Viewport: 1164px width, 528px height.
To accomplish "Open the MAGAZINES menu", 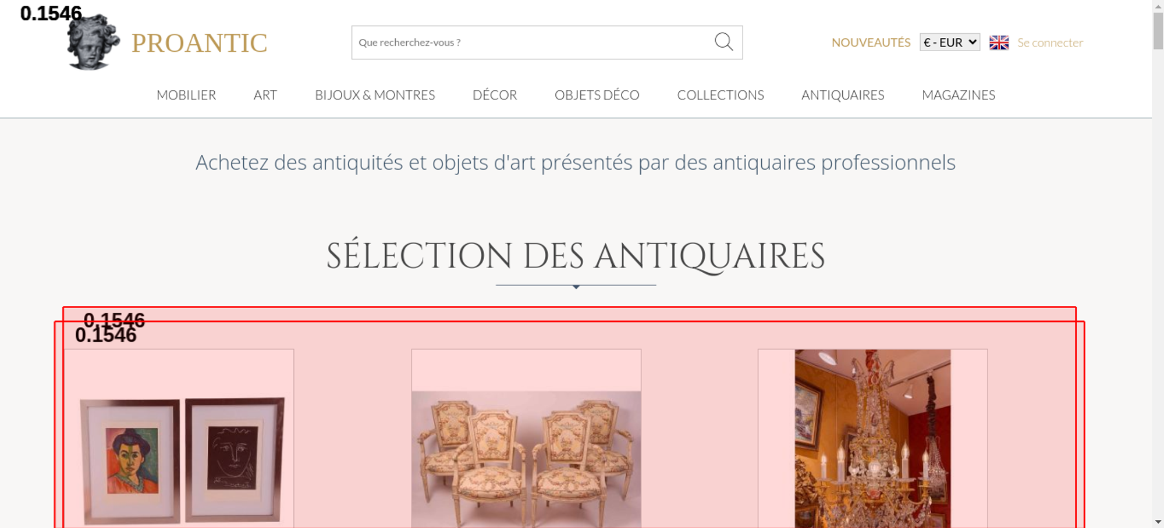I will pos(959,95).
